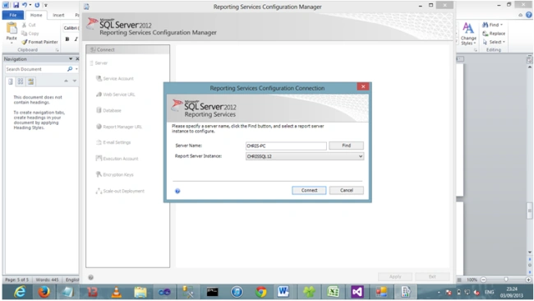This screenshot has width=534, height=301.
Task: Open Excel from the taskbar
Action: click(333, 292)
